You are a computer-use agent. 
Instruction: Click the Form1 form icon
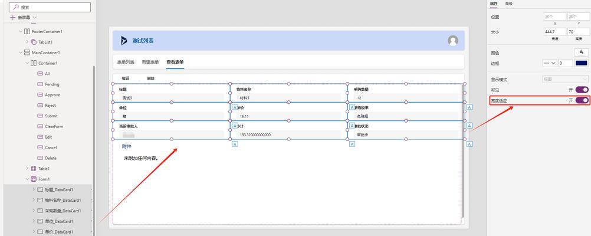point(34,179)
